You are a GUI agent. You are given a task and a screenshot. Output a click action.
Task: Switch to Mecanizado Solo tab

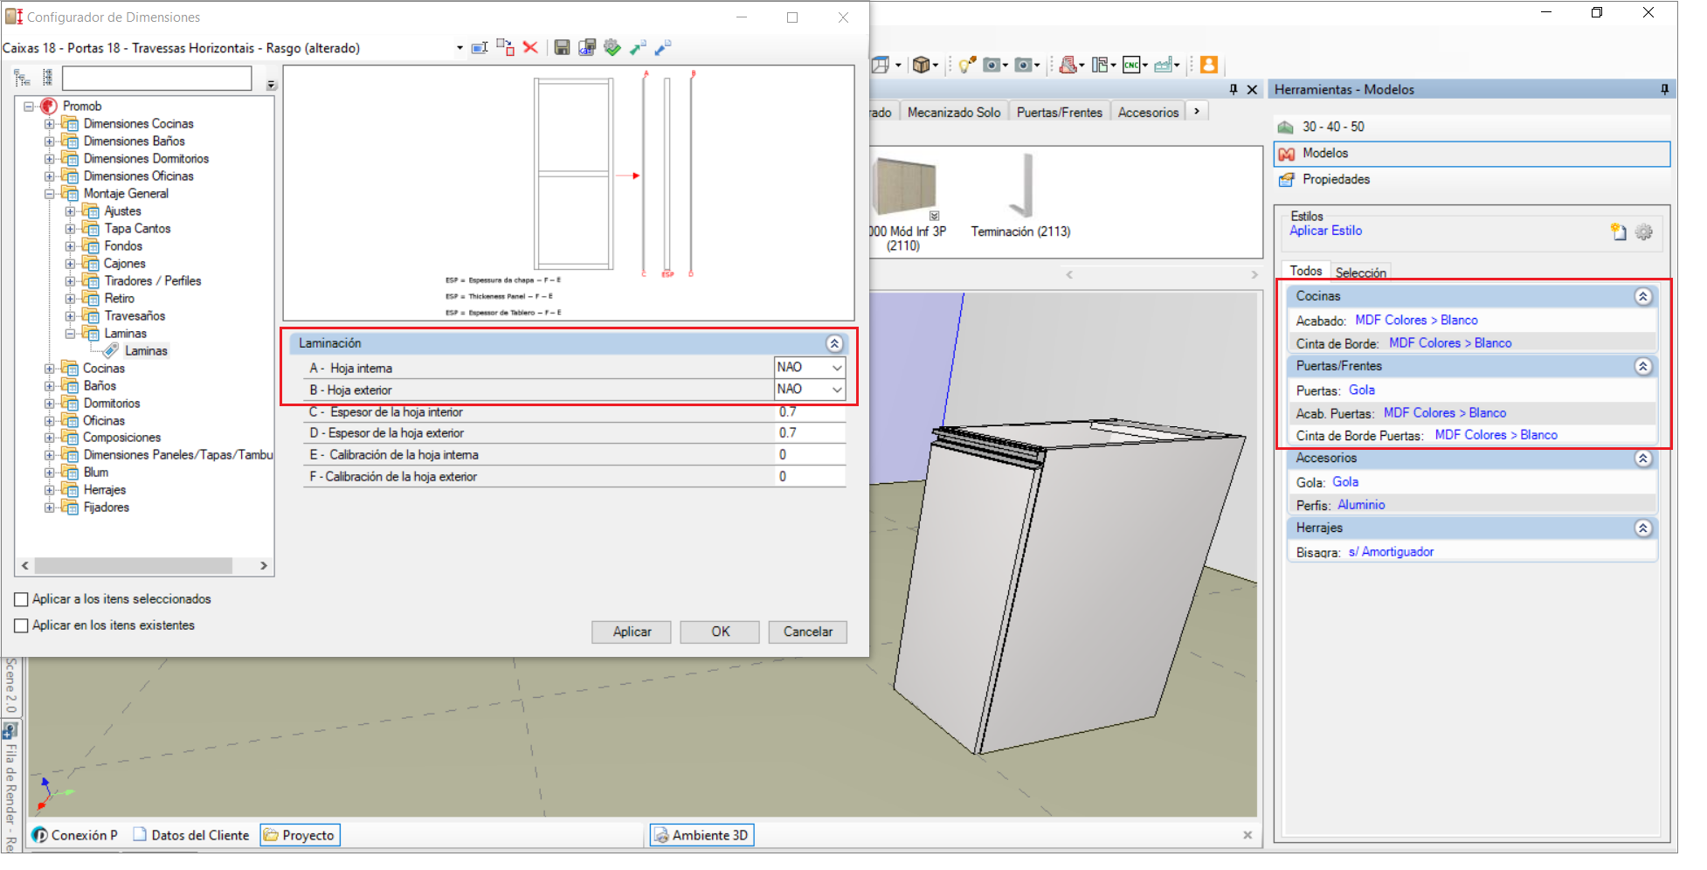coord(954,112)
